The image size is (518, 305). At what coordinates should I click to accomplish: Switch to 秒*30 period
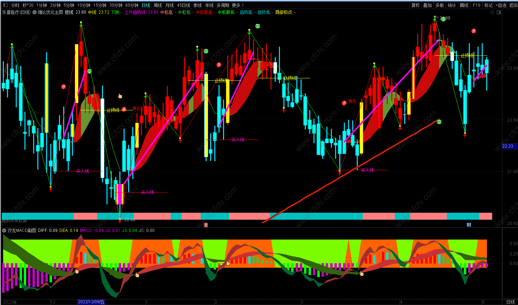click(28, 5)
